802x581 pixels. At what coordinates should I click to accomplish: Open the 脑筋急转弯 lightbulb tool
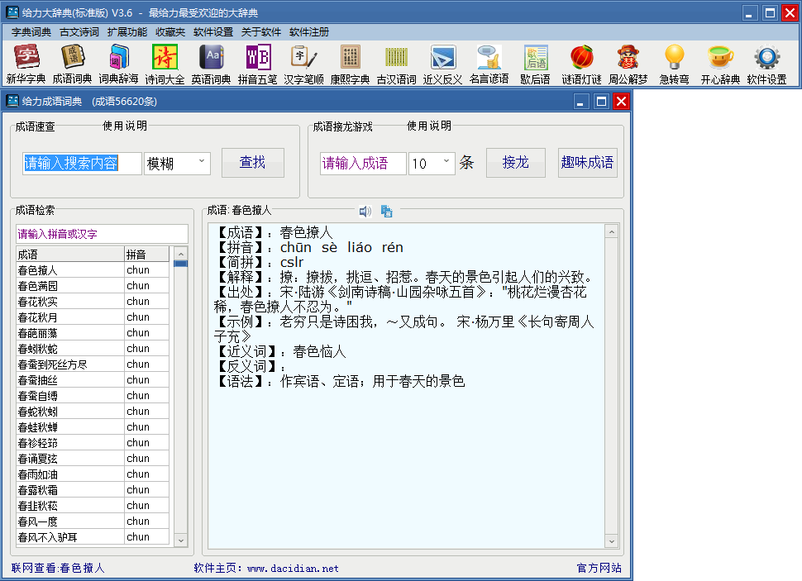point(675,64)
